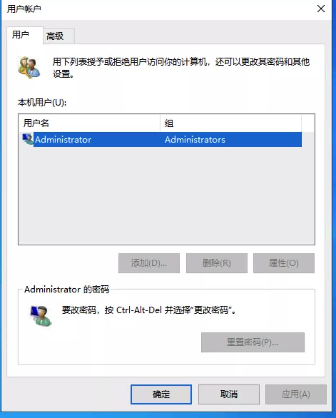The image size is (336, 418).
Task: Click the 添加(D)... button
Action: pos(149,263)
